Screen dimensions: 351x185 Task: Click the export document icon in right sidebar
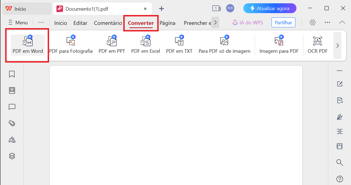[x=340, y=100]
